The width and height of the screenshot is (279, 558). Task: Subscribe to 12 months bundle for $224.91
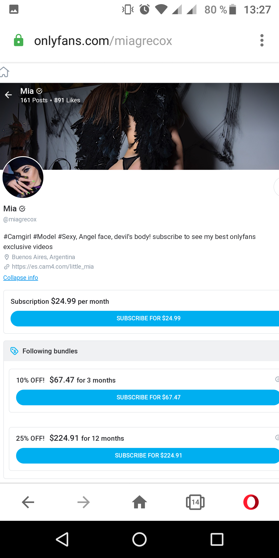tap(148, 455)
